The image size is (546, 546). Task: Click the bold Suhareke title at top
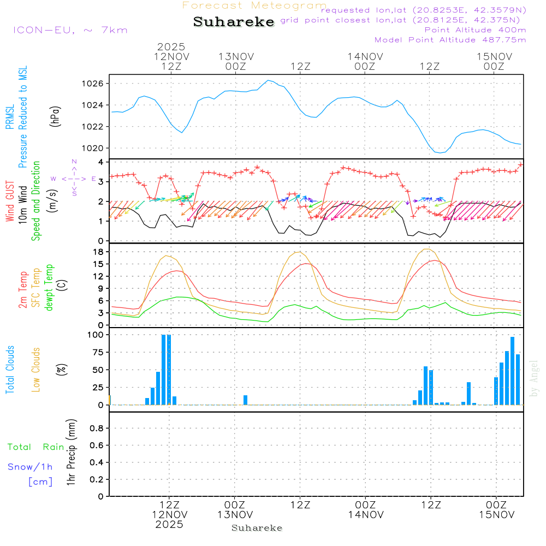[x=234, y=22]
